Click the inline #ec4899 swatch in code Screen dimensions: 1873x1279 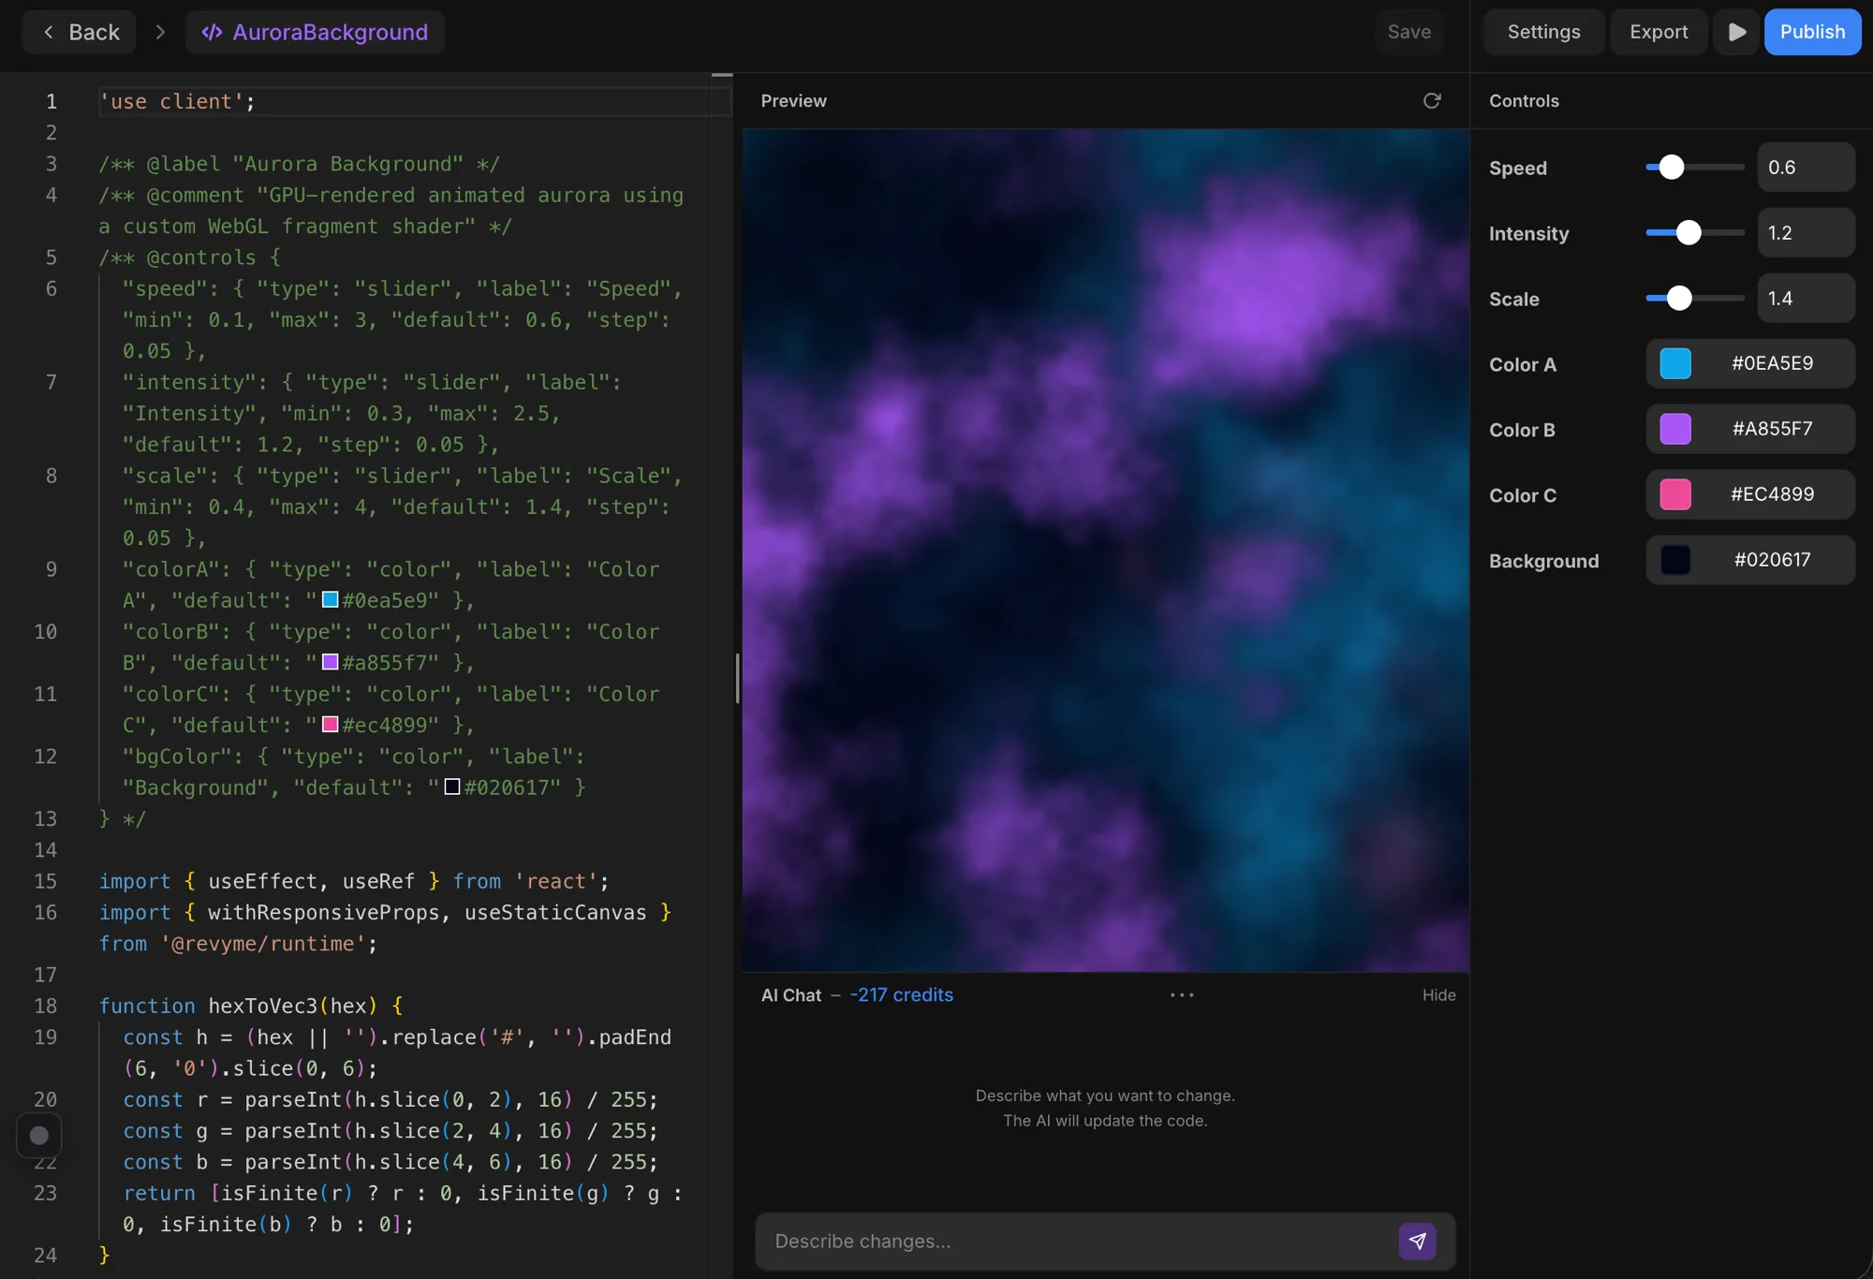(x=330, y=725)
